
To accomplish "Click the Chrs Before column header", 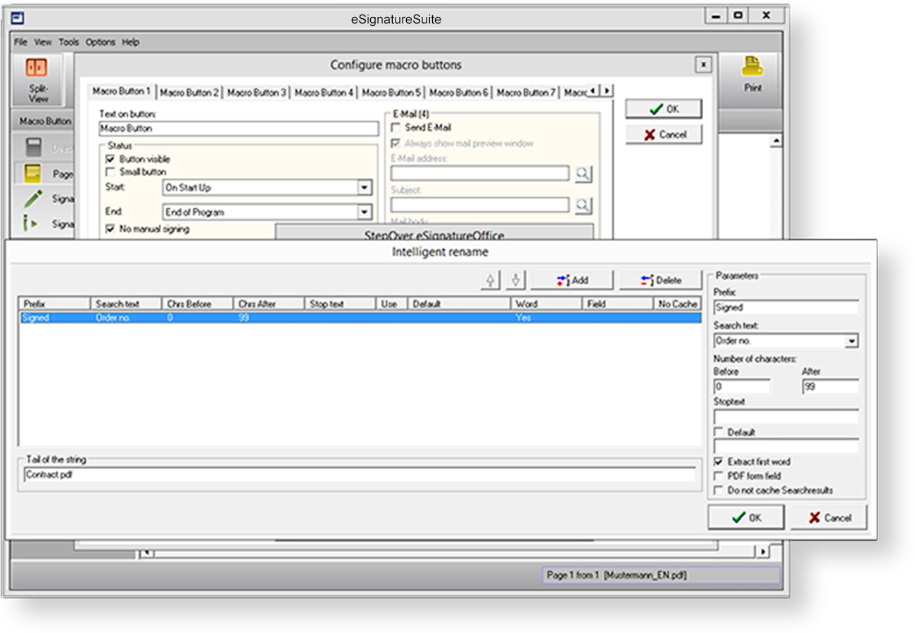I will tap(197, 304).
